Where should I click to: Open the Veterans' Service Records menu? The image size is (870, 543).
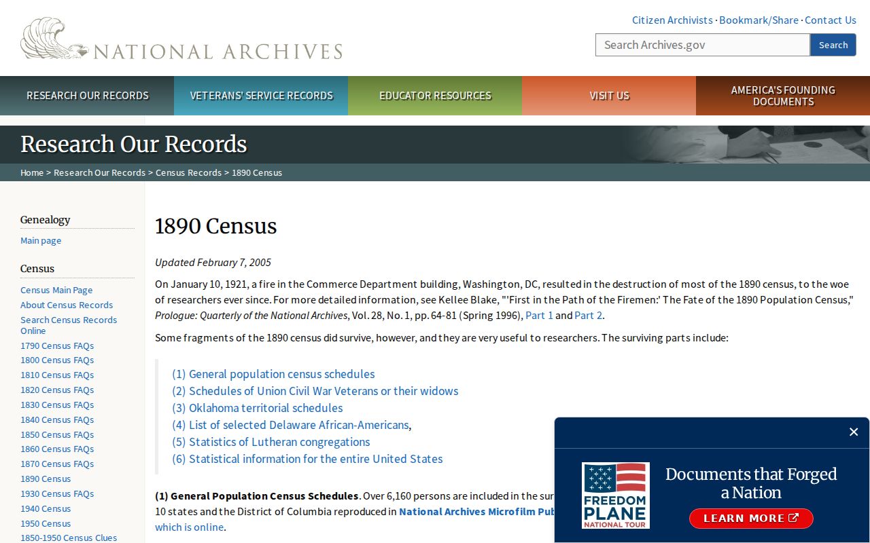coord(261,96)
